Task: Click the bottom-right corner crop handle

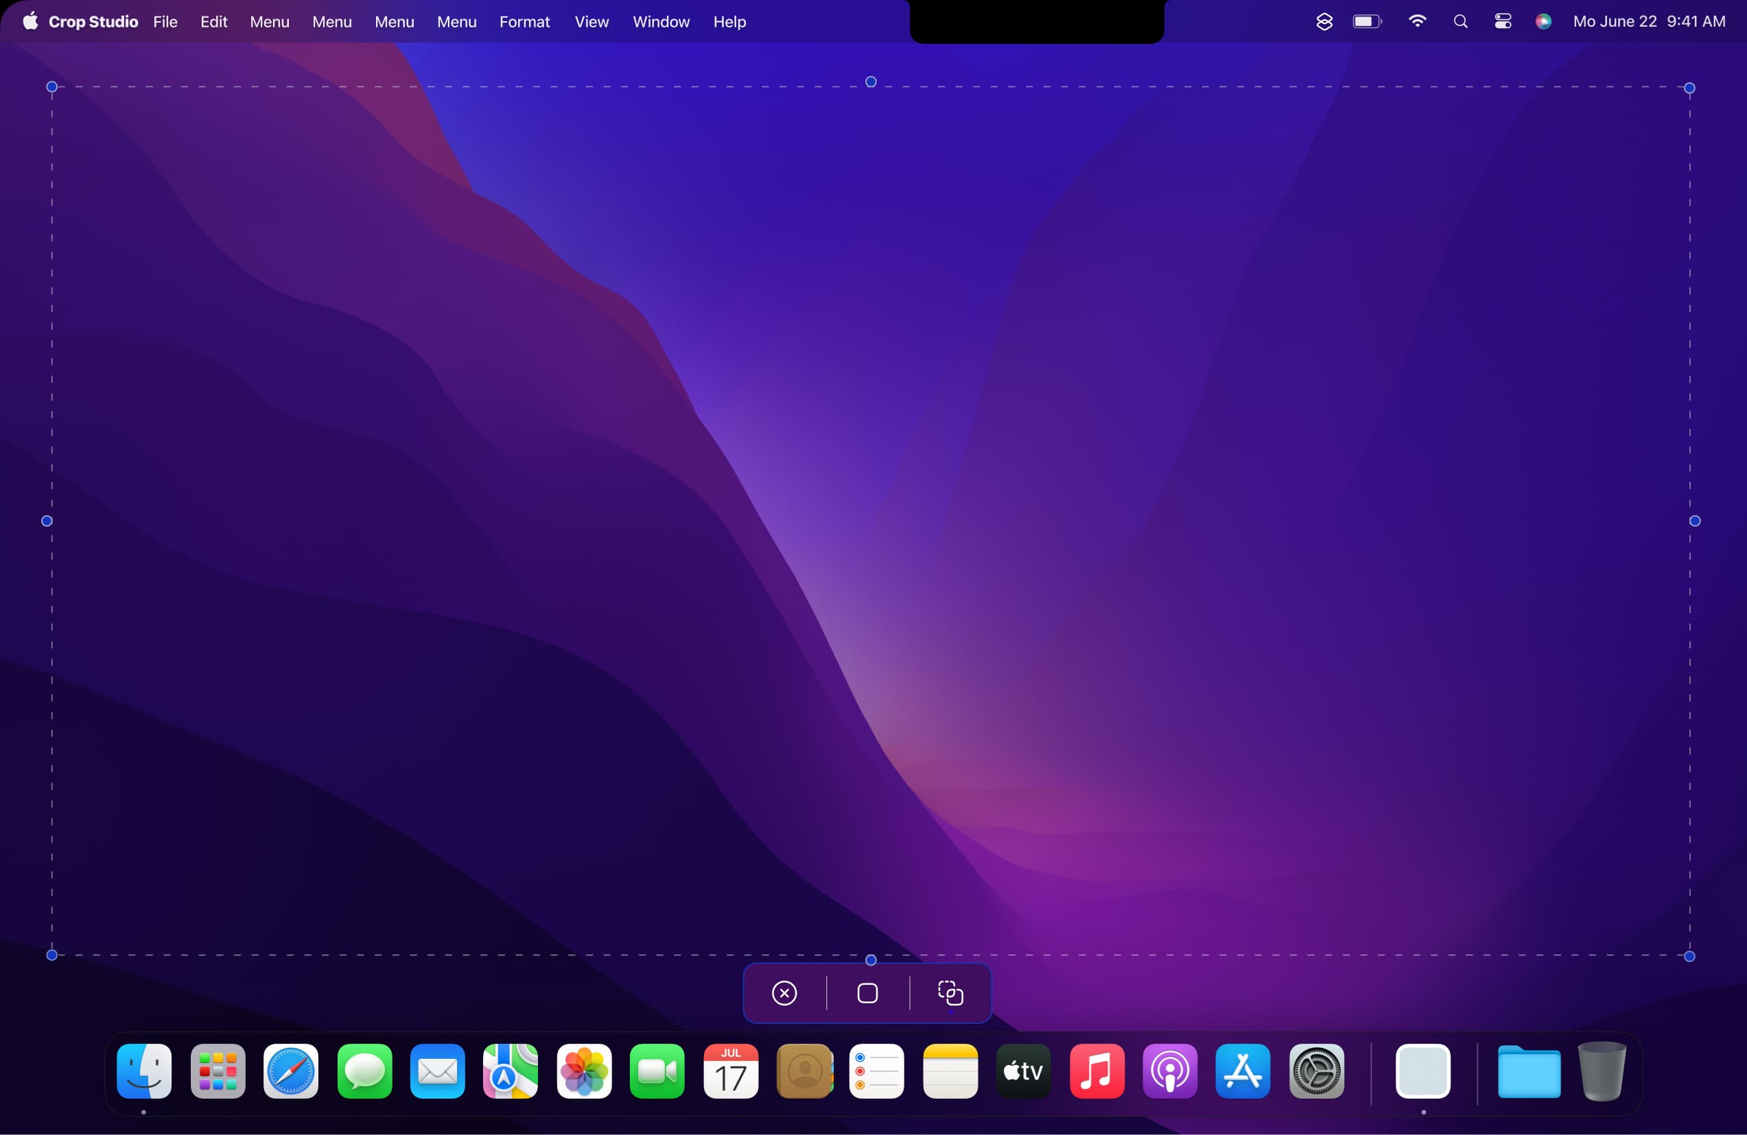Action: (1689, 956)
